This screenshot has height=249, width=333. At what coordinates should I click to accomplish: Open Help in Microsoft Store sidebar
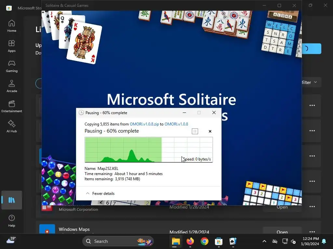pyautogui.click(x=12, y=221)
